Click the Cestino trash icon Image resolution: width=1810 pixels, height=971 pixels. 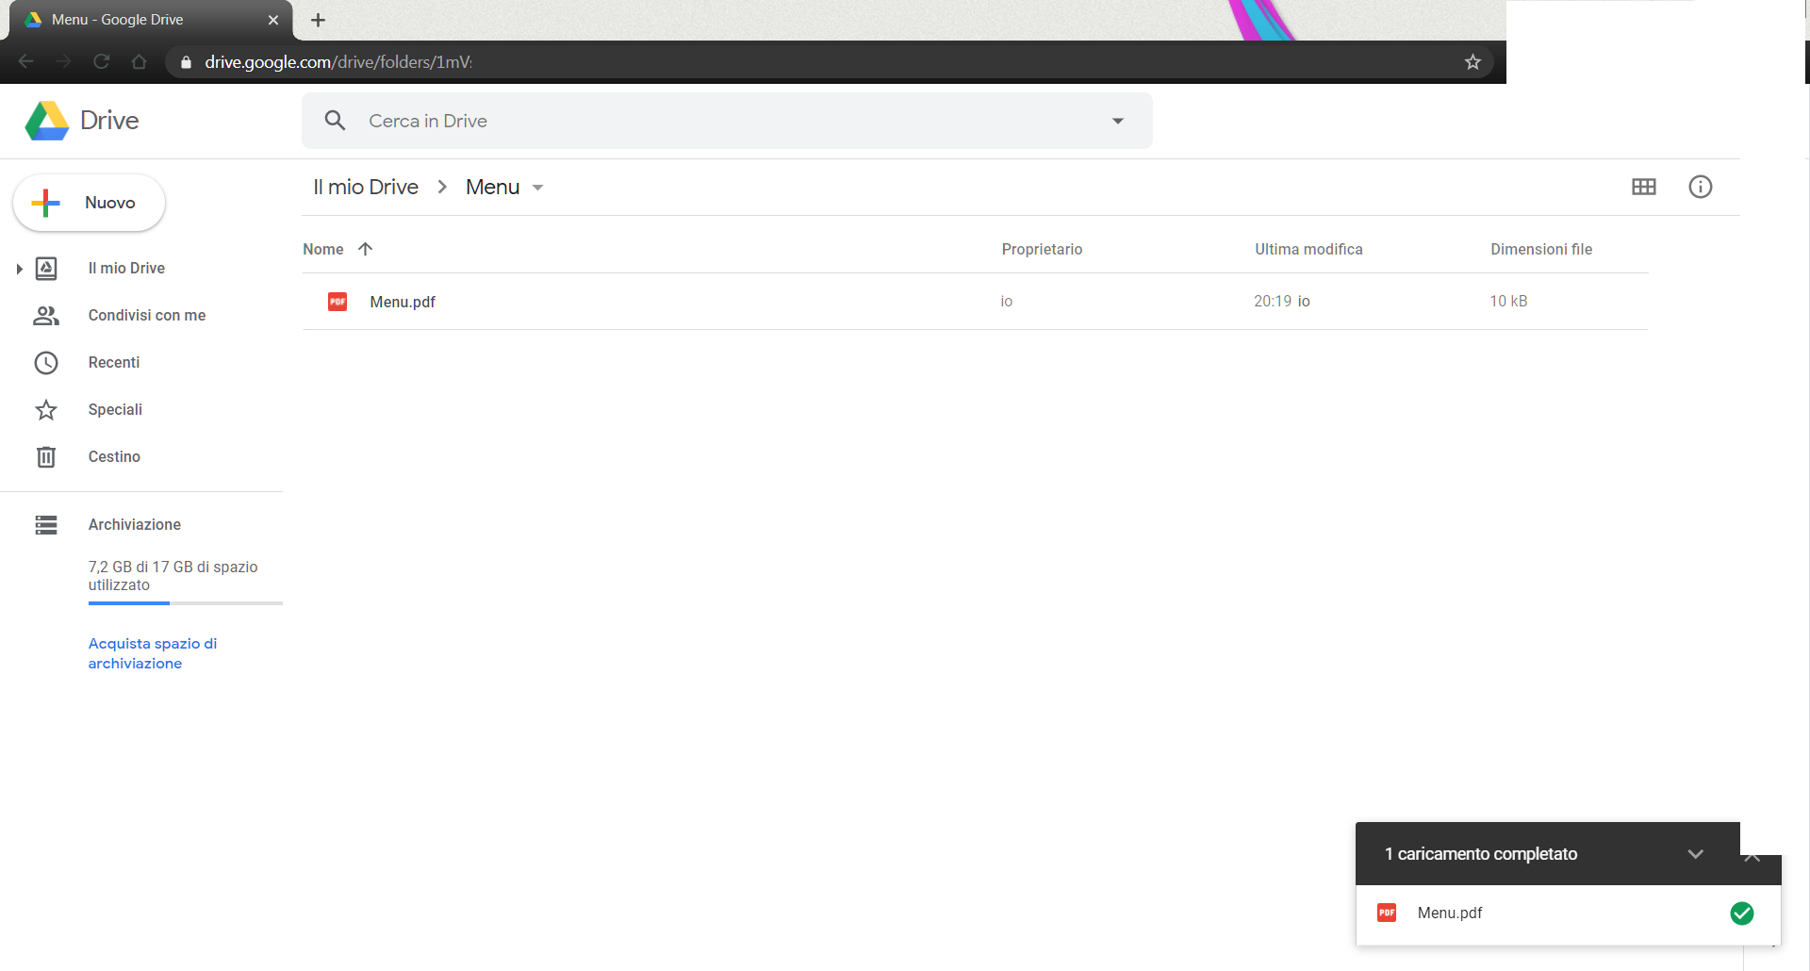(46, 457)
